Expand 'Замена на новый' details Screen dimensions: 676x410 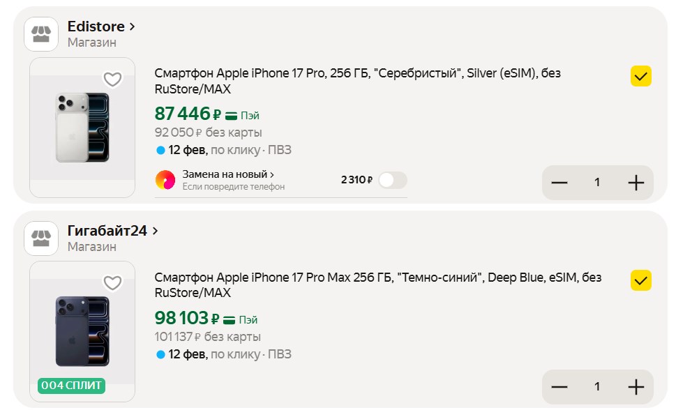[x=272, y=174]
